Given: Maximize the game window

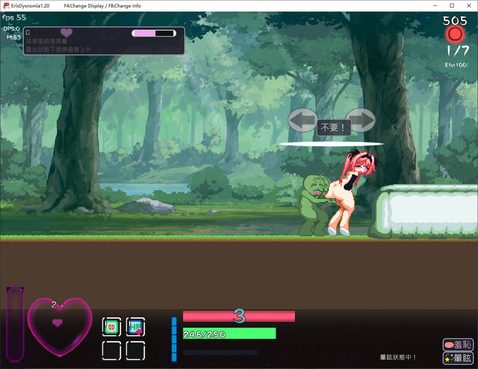Looking at the screenshot, I should click(452, 6).
